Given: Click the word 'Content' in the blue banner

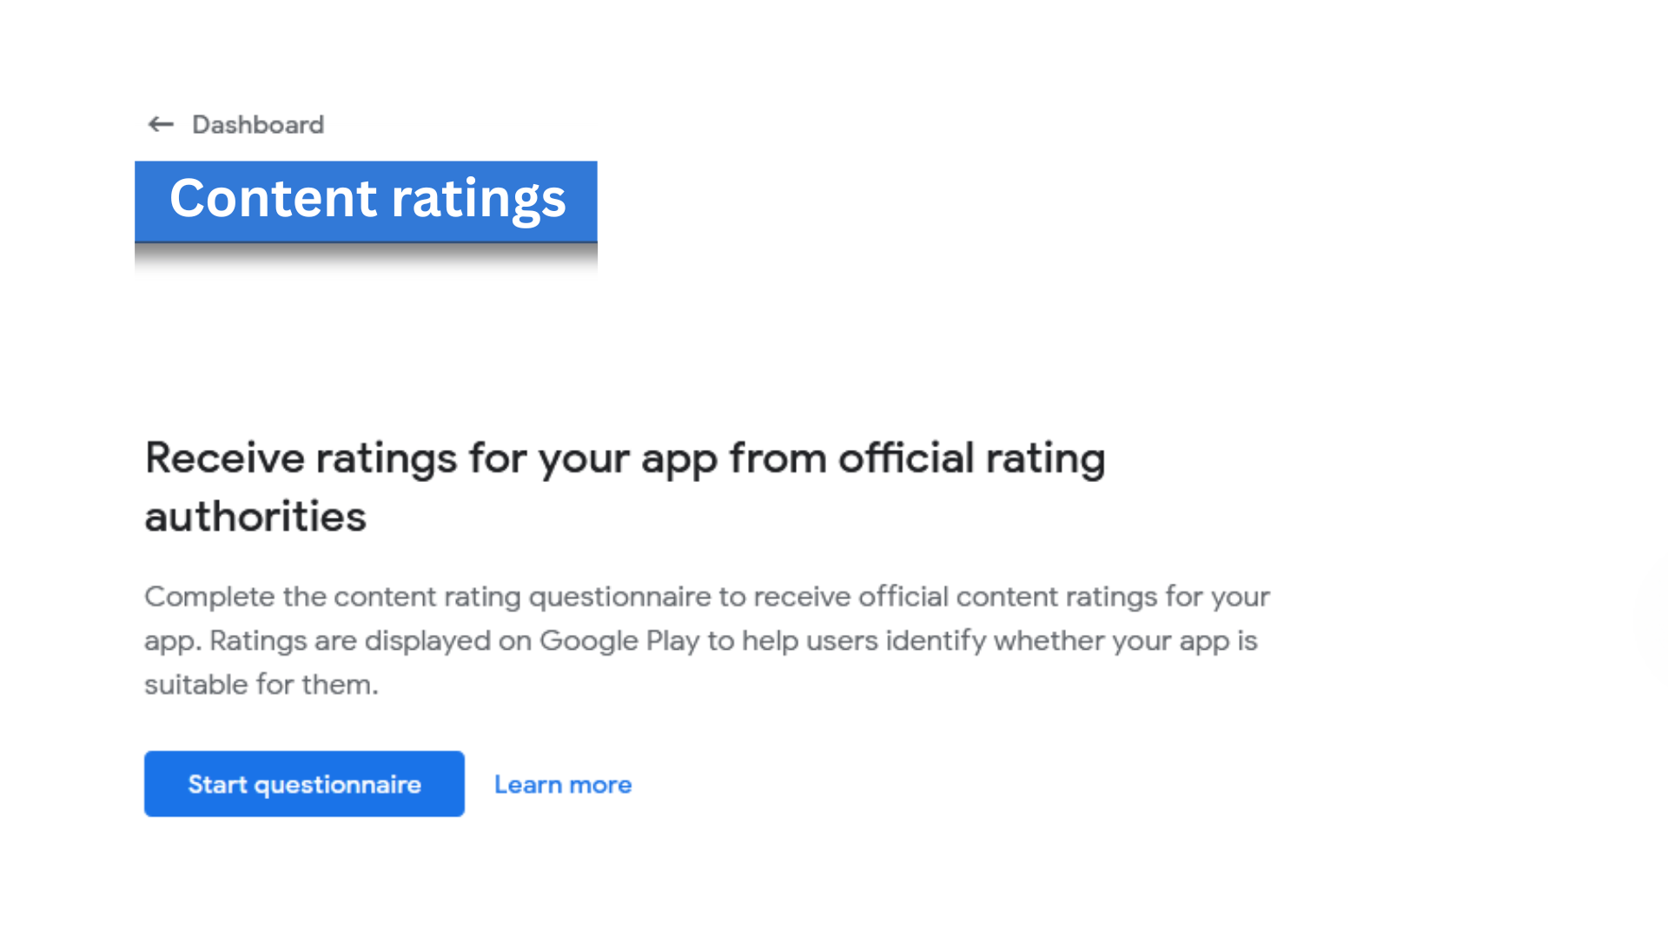Looking at the screenshot, I should [x=274, y=198].
